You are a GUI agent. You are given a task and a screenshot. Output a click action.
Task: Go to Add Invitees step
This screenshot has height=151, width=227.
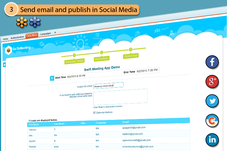click(x=101, y=59)
